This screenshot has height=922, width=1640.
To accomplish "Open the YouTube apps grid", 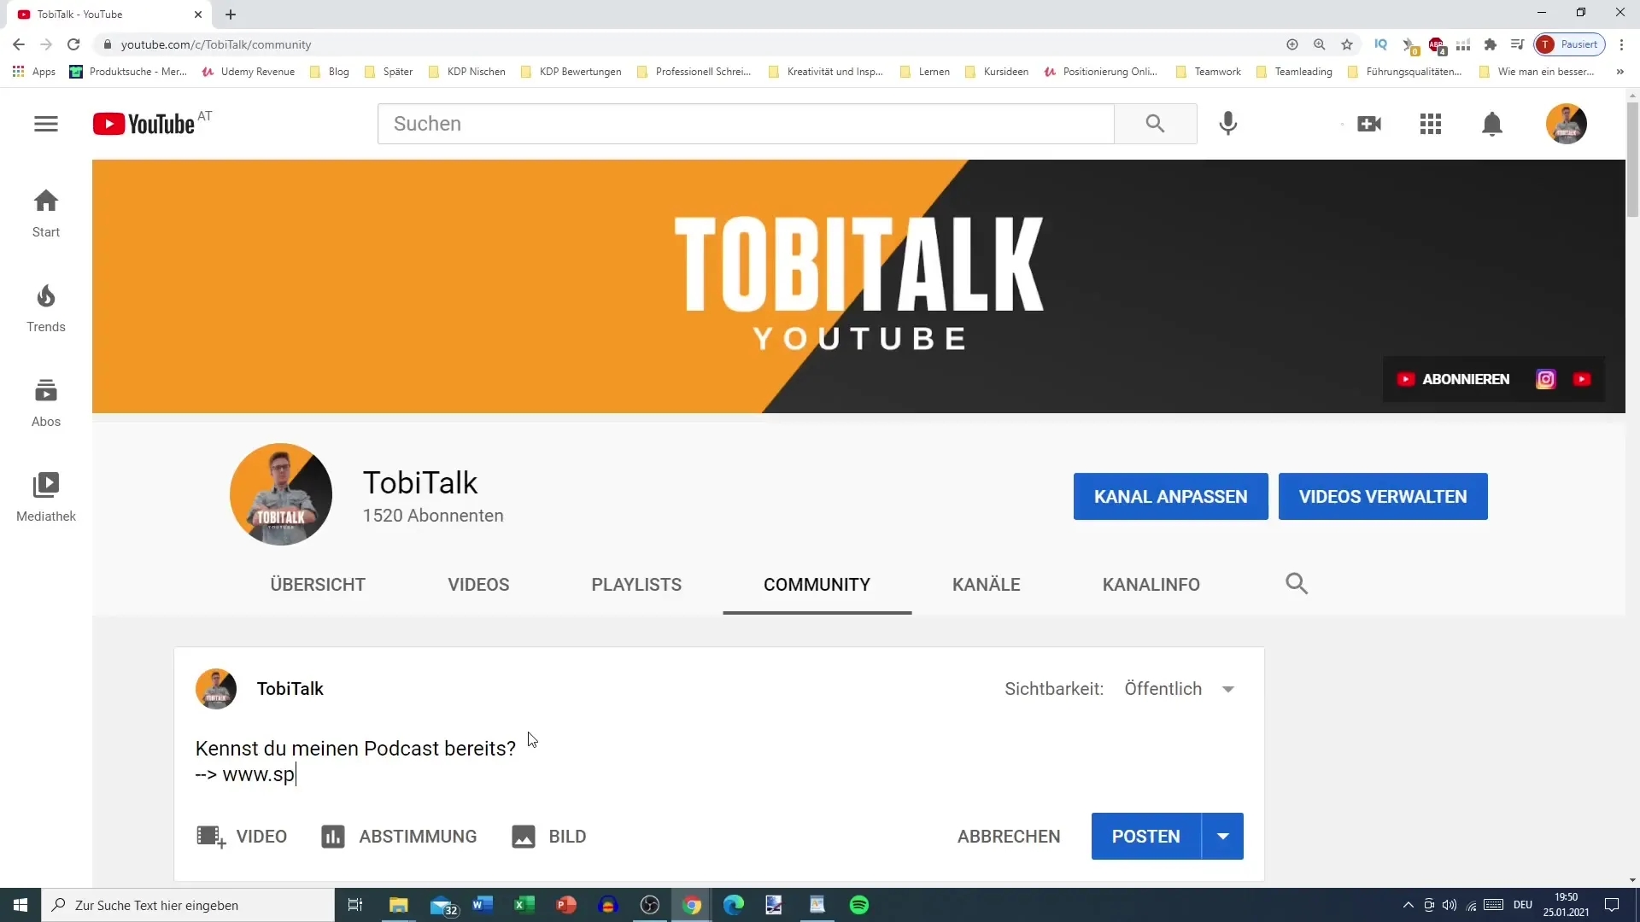I will 1431,124.
